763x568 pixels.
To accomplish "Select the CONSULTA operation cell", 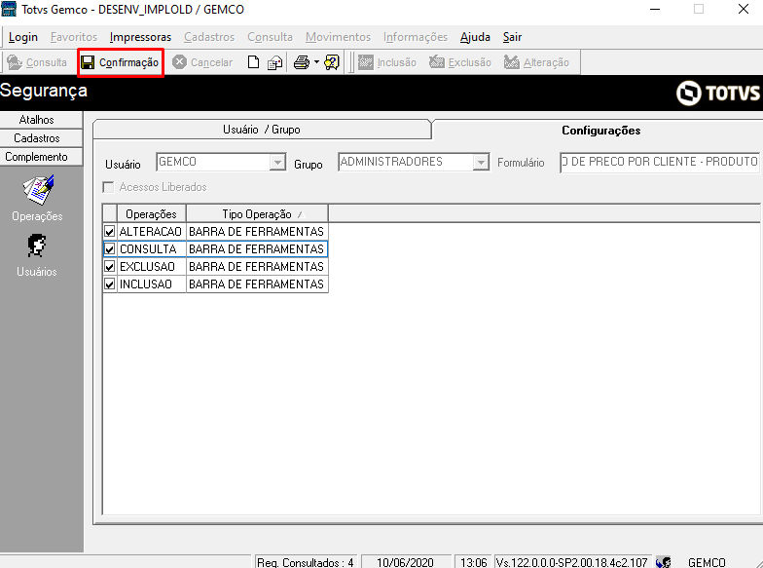I will [151, 249].
